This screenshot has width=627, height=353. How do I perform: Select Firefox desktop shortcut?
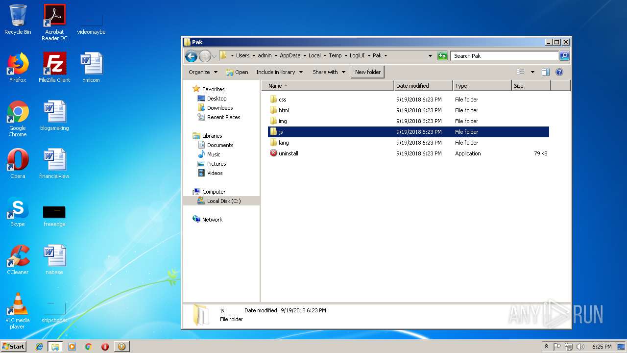tap(18, 68)
